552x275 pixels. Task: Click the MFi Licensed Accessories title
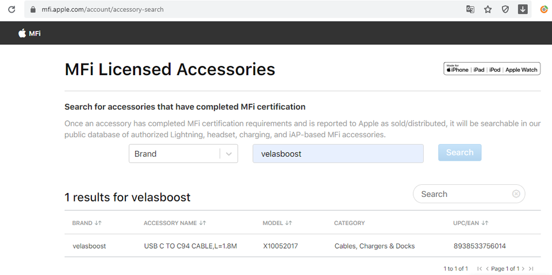point(170,69)
